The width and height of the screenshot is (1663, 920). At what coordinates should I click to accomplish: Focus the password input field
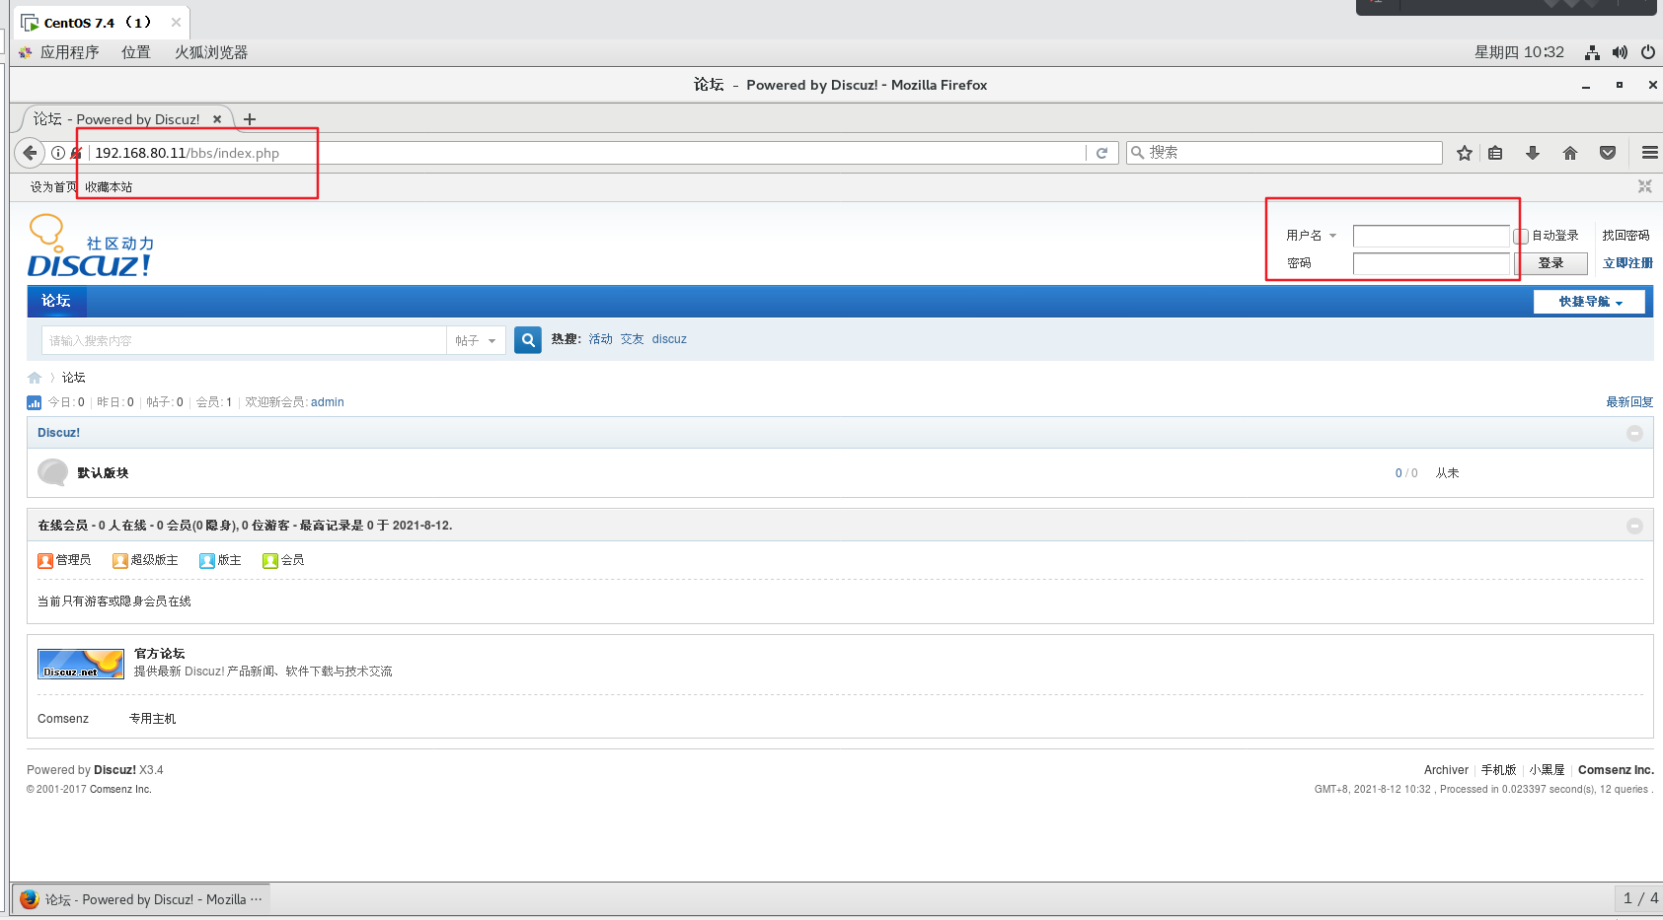click(x=1431, y=263)
